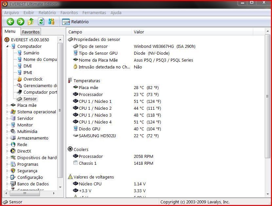Click the tree pane vertical scrollbar thumb
The height and width of the screenshot is (206, 272).
coord(60,110)
